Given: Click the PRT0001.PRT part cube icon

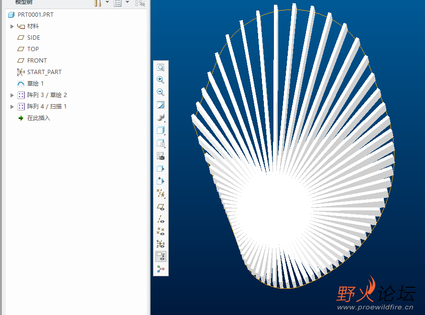Looking at the screenshot, I should (x=11, y=15).
